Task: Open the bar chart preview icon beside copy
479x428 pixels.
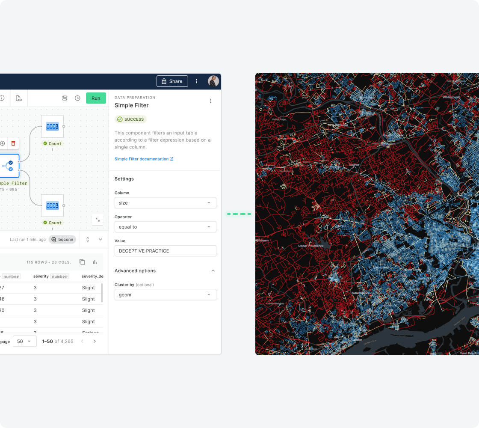Action: [95, 262]
